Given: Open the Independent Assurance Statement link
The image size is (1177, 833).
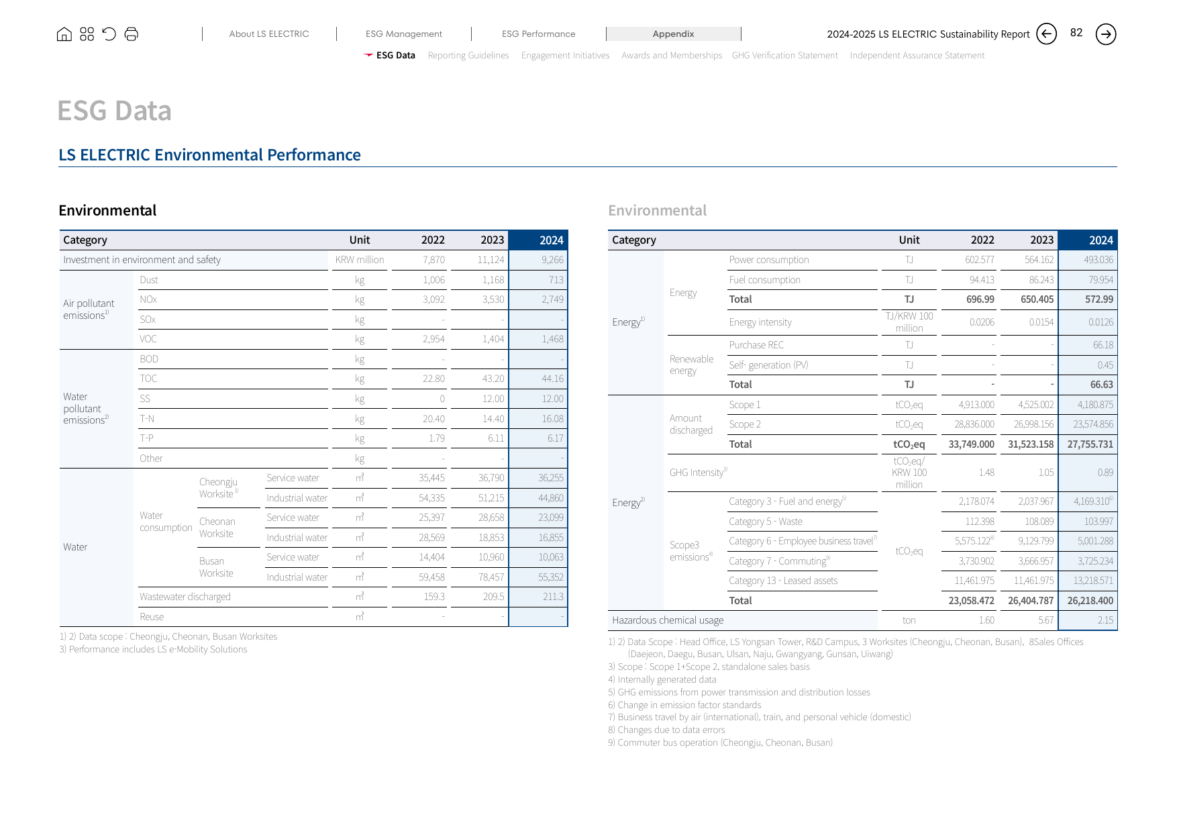Looking at the screenshot, I should point(917,55).
